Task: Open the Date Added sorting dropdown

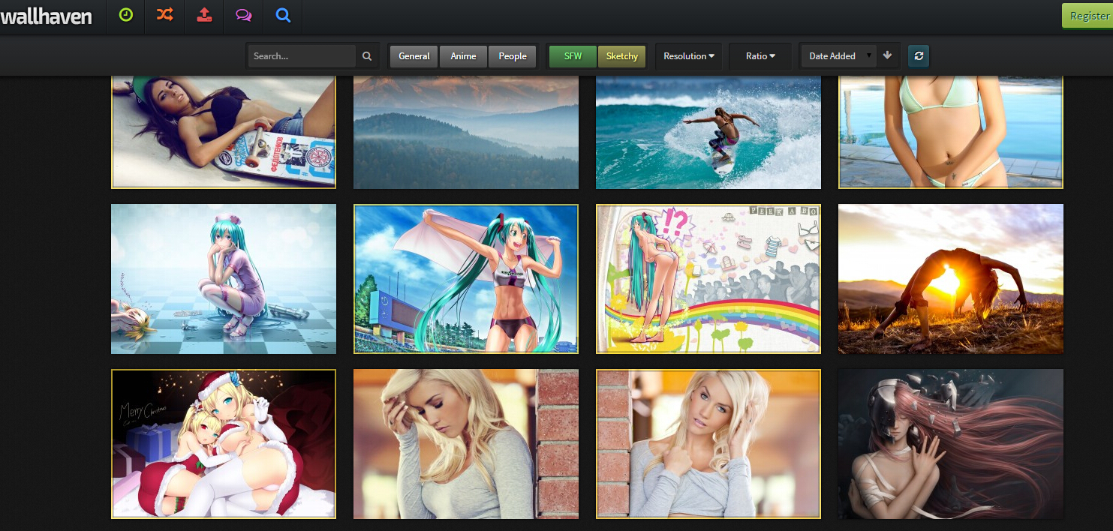Action: coord(839,56)
